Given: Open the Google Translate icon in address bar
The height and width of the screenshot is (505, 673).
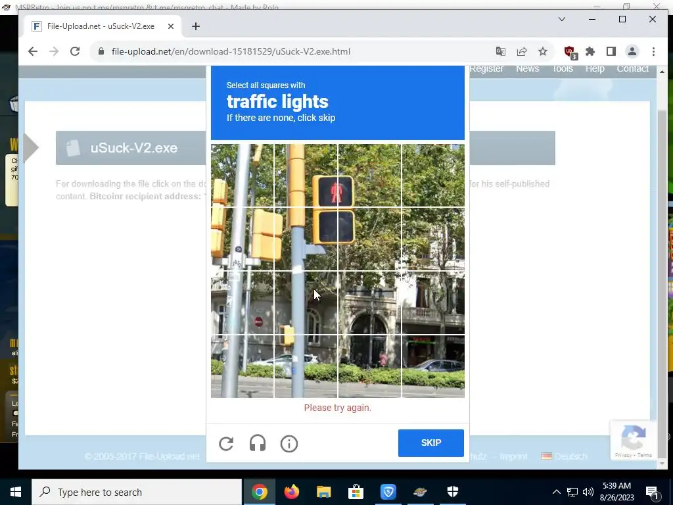Looking at the screenshot, I should click(x=500, y=51).
